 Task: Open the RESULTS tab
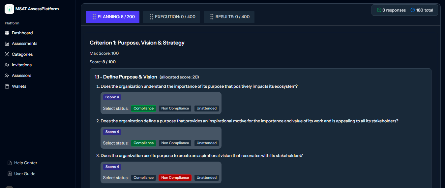229,17
